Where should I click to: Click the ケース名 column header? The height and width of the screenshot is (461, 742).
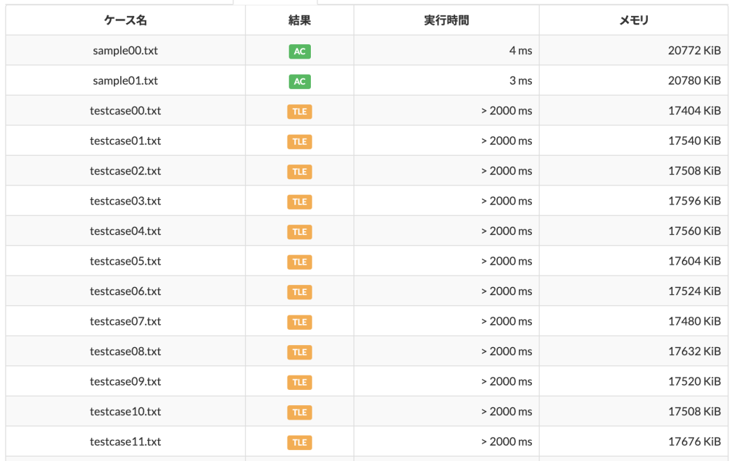point(125,20)
